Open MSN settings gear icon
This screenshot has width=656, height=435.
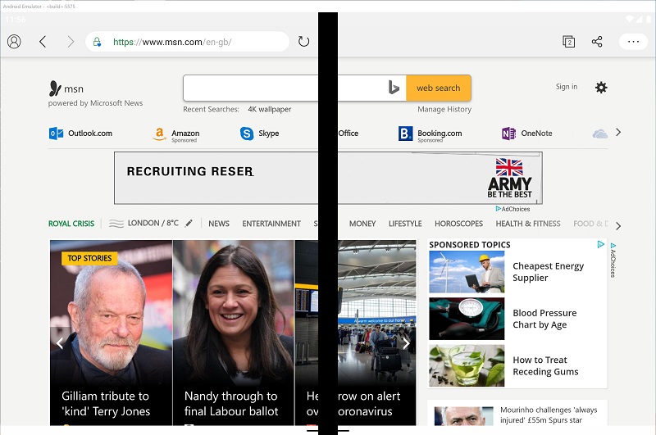601,88
